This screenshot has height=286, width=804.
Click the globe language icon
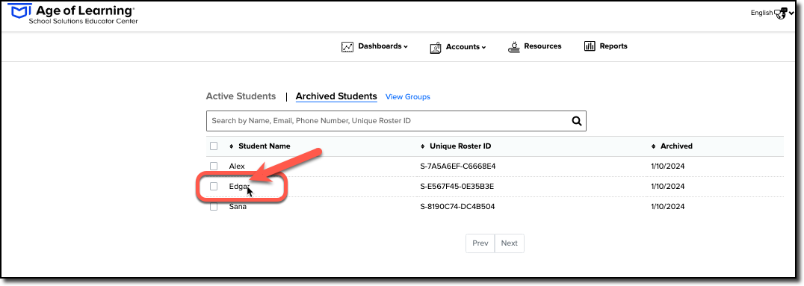pos(780,14)
